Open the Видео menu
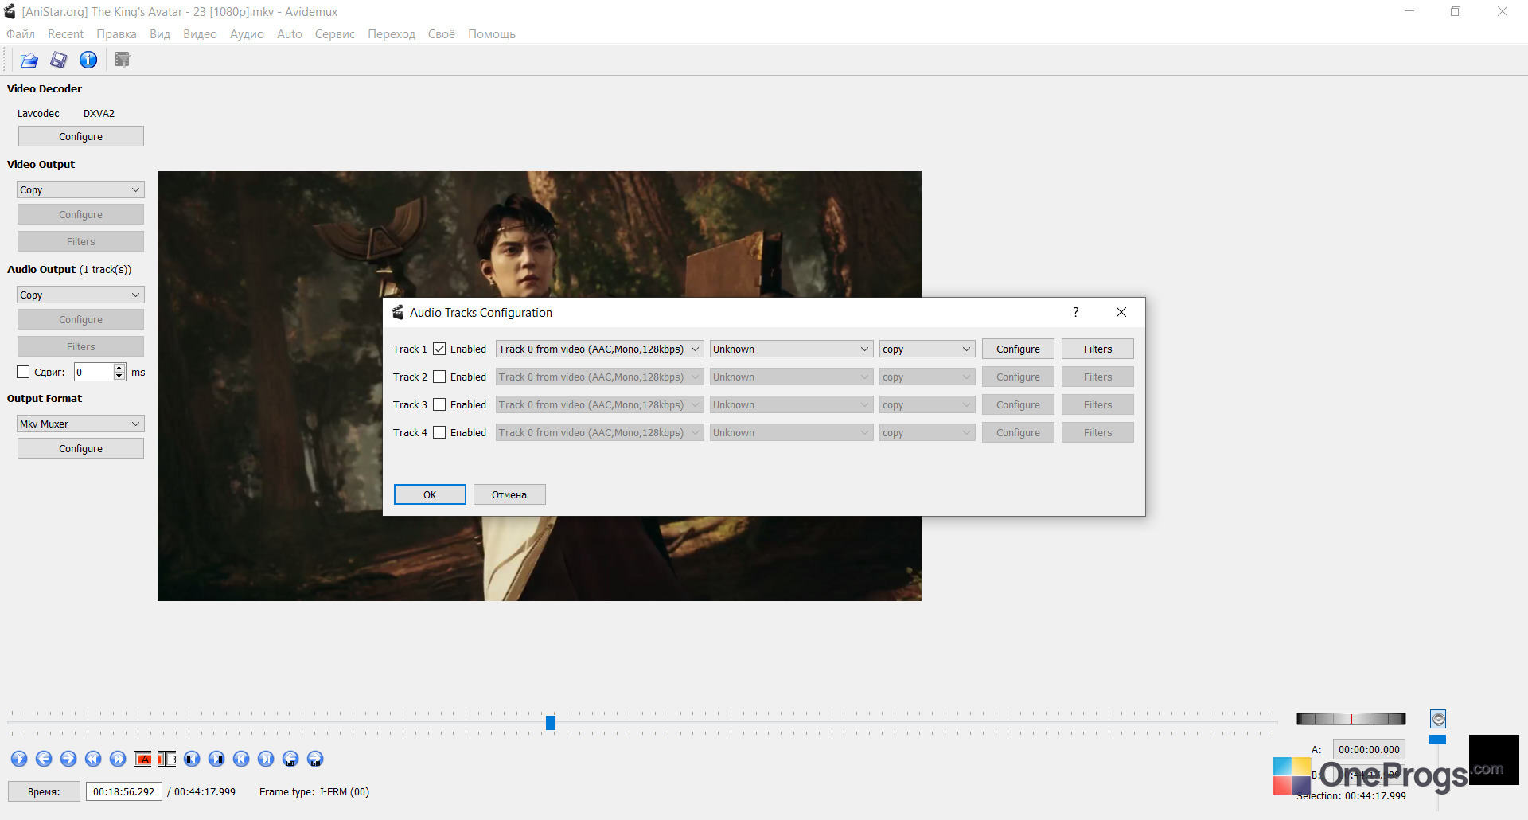Image resolution: width=1528 pixels, height=820 pixels. 200,33
